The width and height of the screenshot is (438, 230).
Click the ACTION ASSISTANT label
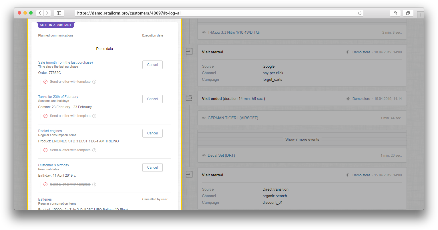(56, 25)
